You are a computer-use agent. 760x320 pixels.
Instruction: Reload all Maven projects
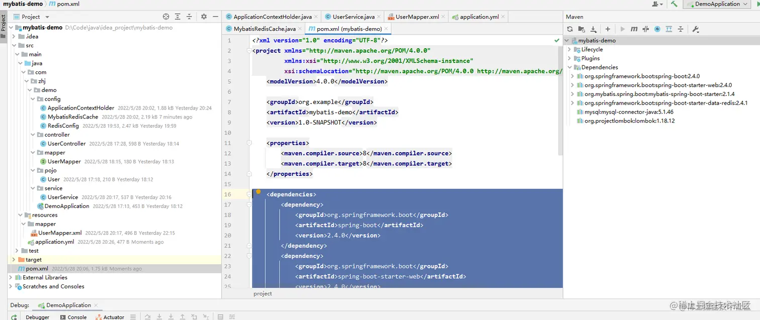[569, 29]
